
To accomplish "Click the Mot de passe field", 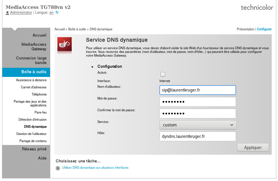I will [x=197, y=102].
